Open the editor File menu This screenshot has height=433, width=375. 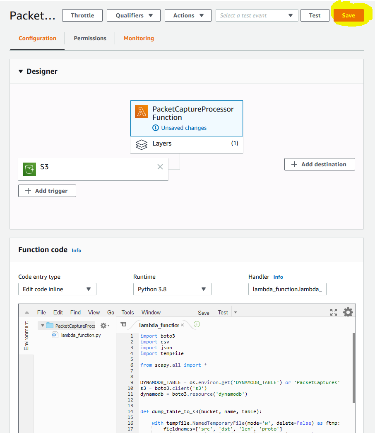(41, 312)
